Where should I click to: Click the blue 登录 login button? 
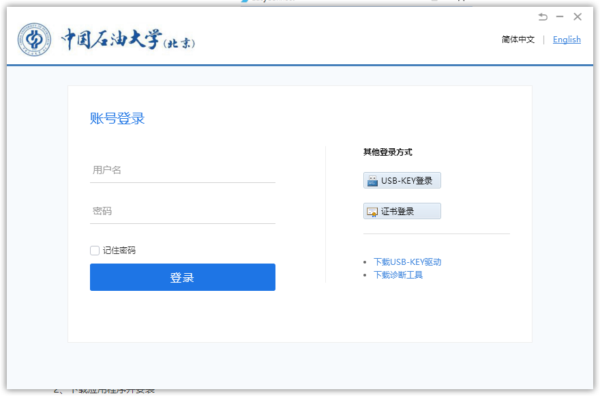[x=182, y=277]
